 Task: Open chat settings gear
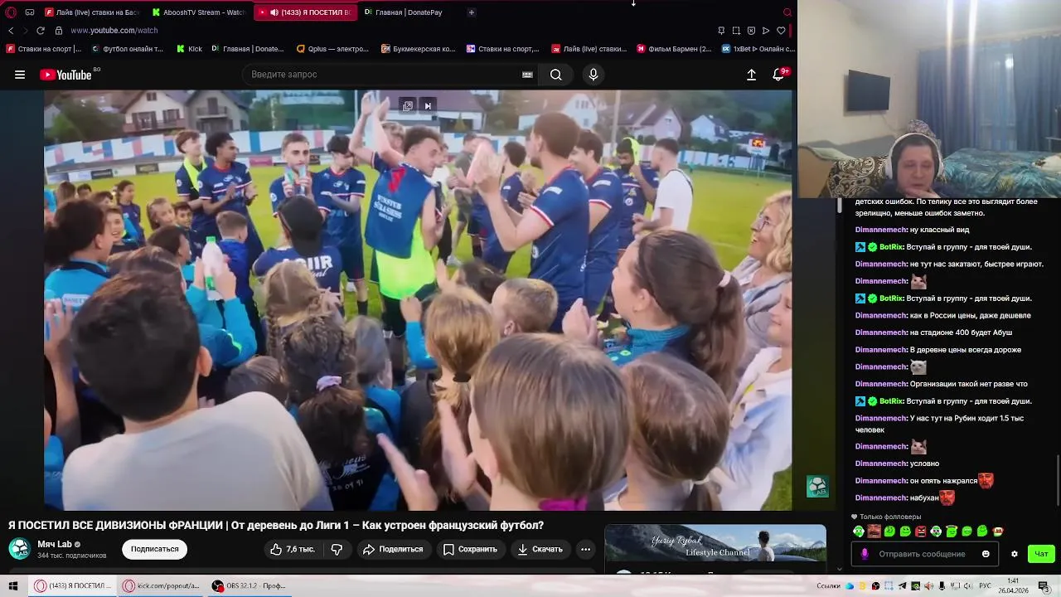(1014, 554)
